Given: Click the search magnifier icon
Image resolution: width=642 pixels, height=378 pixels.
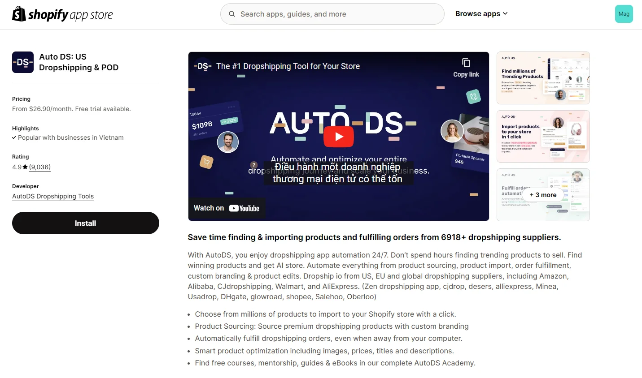Looking at the screenshot, I should [232, 14].
